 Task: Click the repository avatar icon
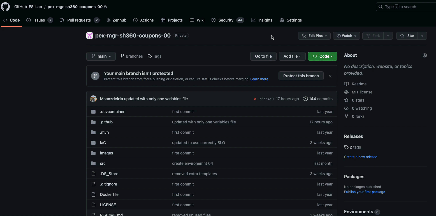90,36
